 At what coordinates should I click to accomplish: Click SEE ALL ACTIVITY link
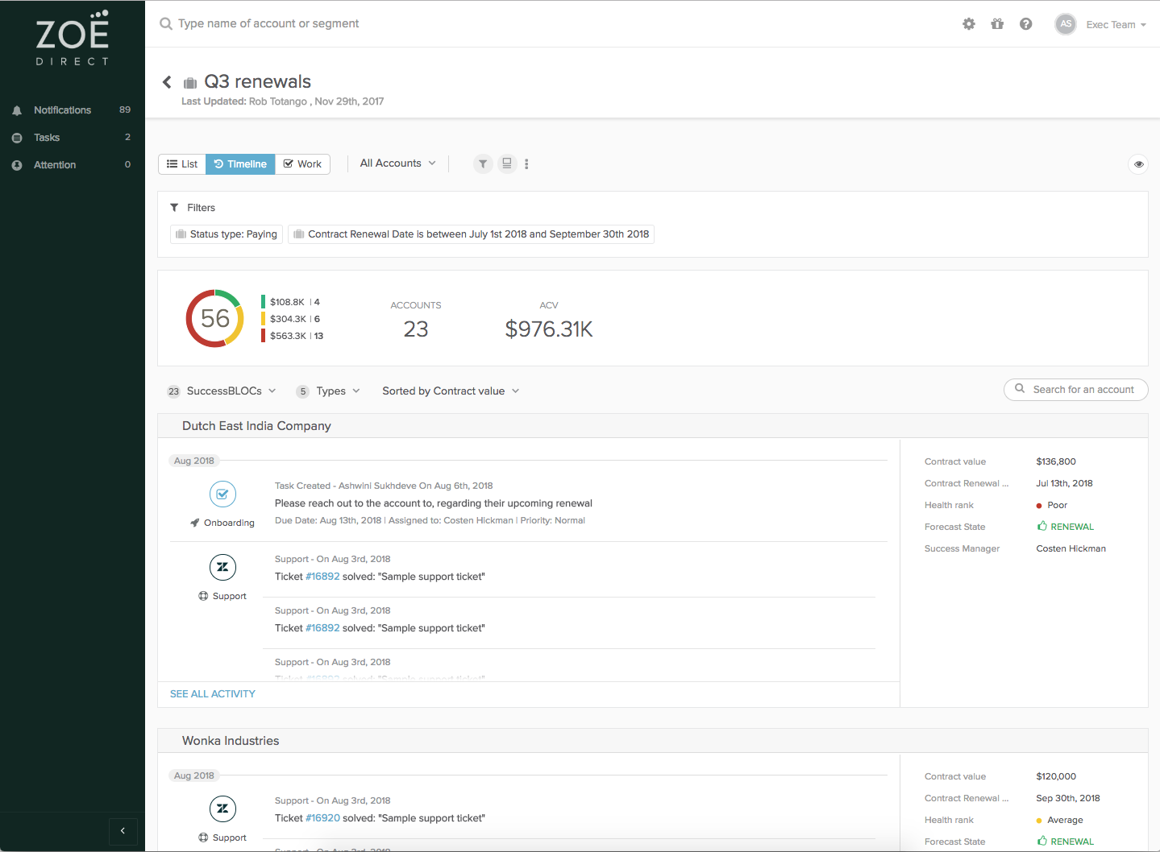tap(213, 694)
